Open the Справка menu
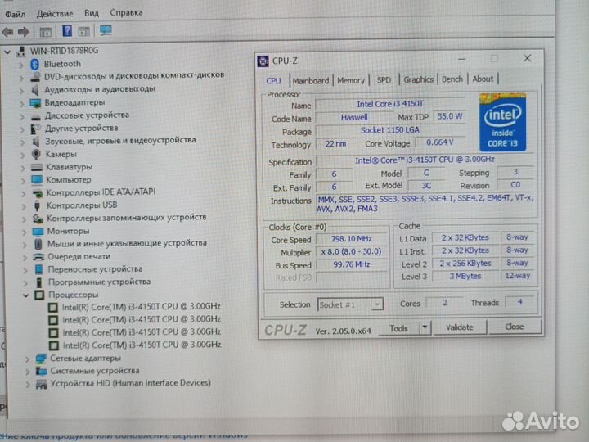589x442 pixels. click(x=126, y=12)
